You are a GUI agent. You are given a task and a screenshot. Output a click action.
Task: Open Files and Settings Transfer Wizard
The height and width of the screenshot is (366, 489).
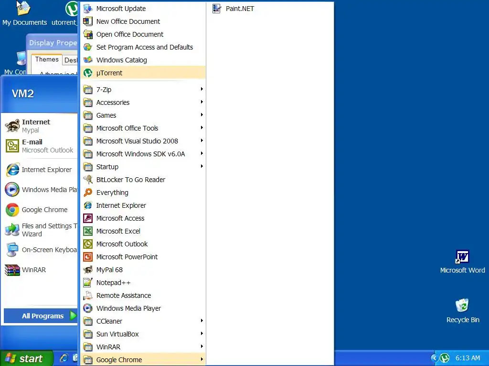click(x=40, y=230)
